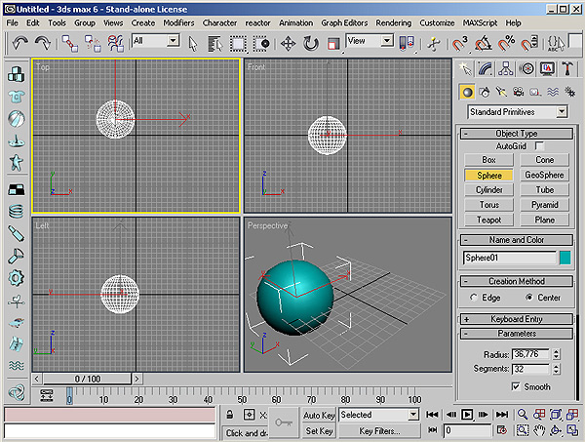Uncheck the Smooth checkbox
The image size is (585, 442).
516,386
